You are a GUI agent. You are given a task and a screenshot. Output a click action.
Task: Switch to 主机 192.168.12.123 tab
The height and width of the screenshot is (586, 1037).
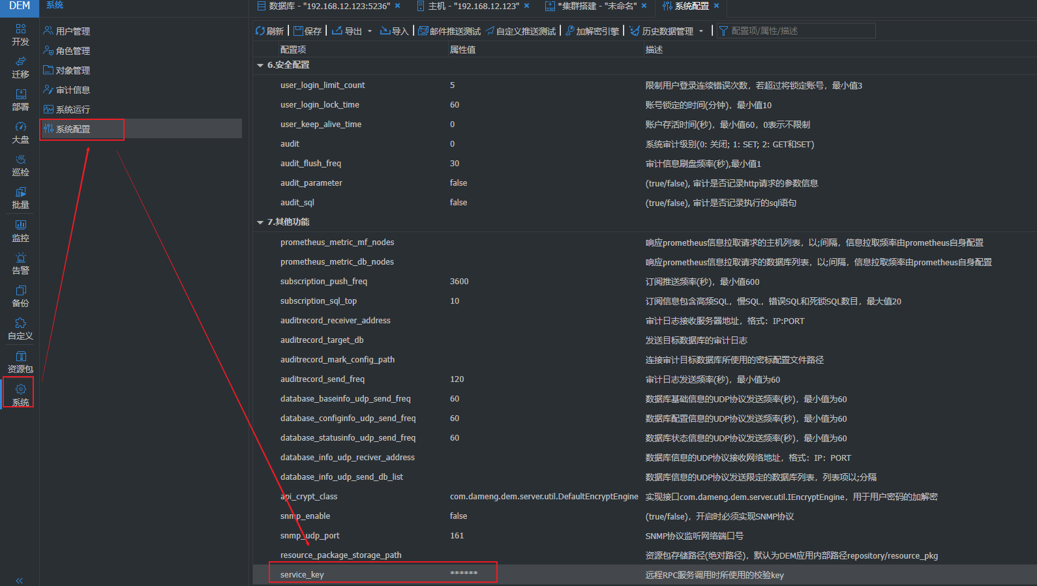pos(468,6)
